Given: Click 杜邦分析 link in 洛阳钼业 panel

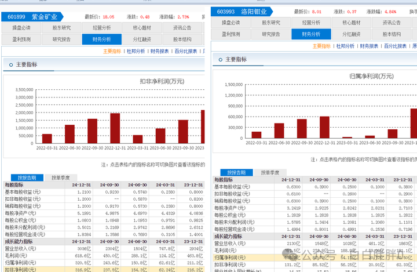Looking at the screenshot, I should coord(345,46).
